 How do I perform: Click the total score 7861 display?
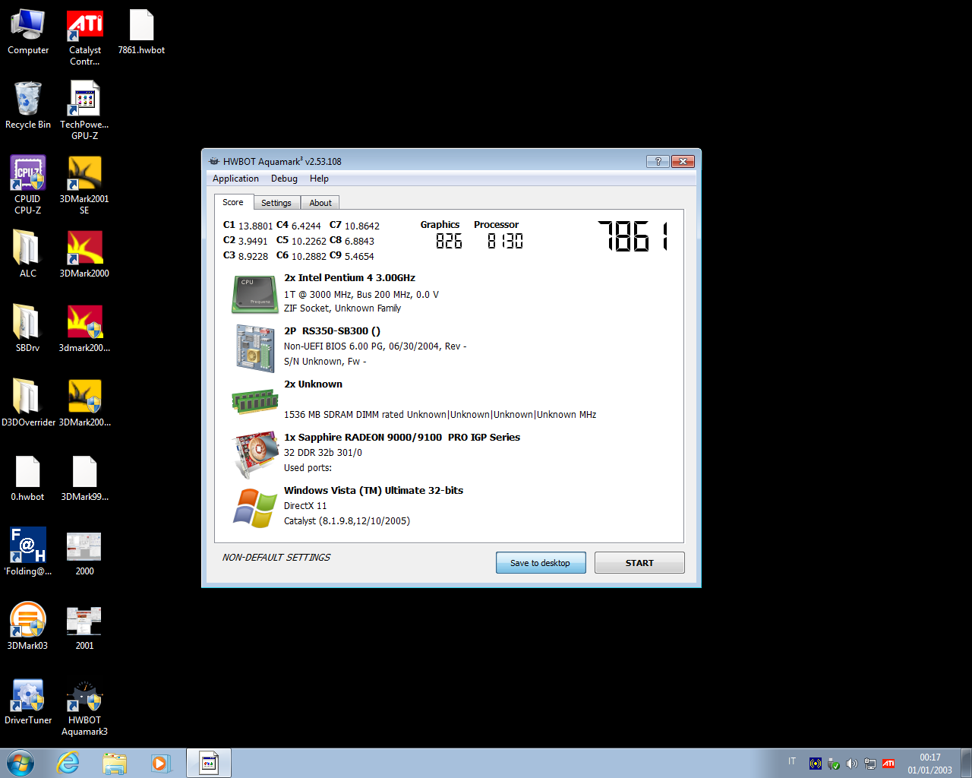click(x=633, y=236)
